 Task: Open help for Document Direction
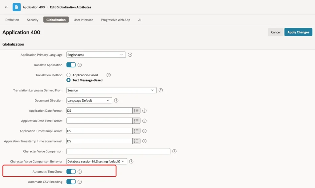tap(116, 100)
